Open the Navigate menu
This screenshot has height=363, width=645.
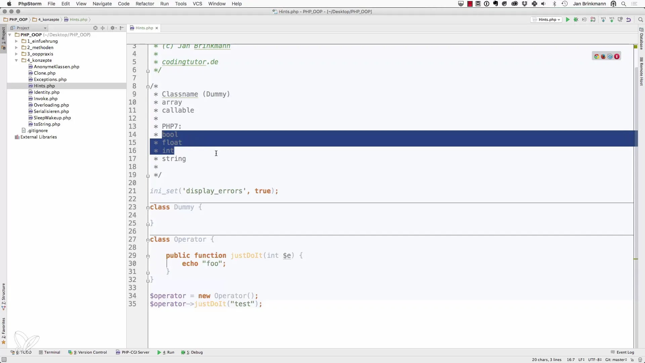(102, 4)
